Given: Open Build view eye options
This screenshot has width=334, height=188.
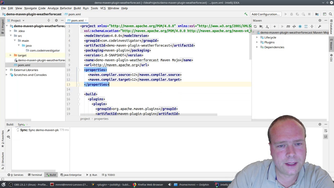Looking at the screenshot, I should click(8, 137).
